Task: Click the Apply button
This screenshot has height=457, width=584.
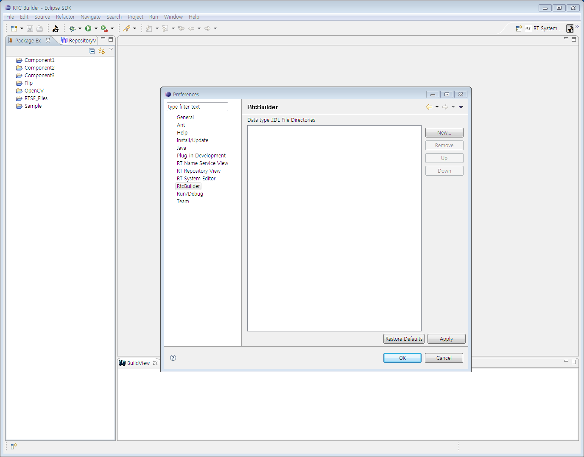Action: click(x=447, y=339)
